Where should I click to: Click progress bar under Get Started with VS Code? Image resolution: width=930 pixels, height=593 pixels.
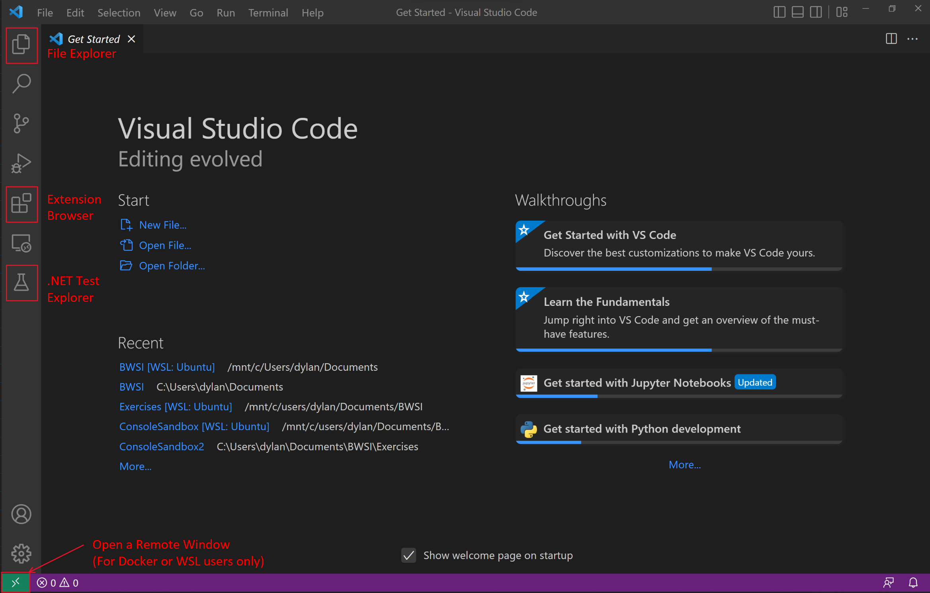pos(679,269)
